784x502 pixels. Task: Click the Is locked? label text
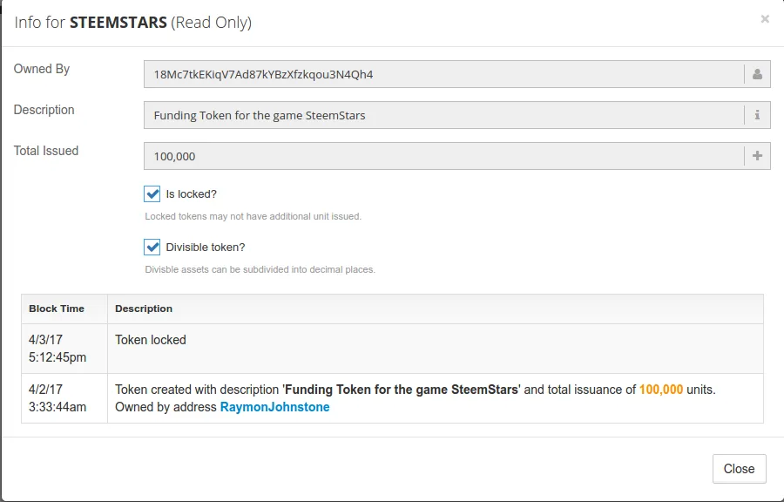[x=191, y=194]
